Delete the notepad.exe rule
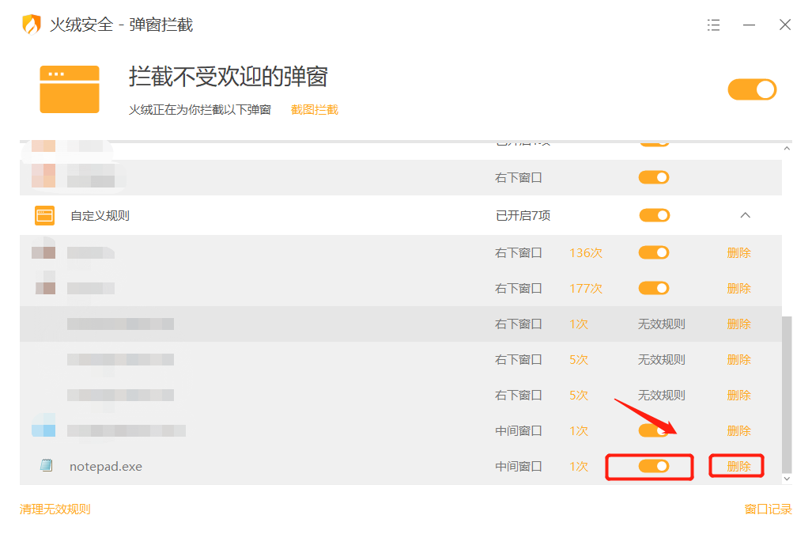Viewport: 812px width, 534px height. [738, 466]
